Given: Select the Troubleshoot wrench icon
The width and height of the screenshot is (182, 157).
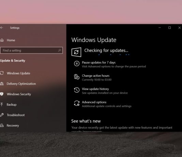Looking at the screenshot, I should tap(2, 115).
